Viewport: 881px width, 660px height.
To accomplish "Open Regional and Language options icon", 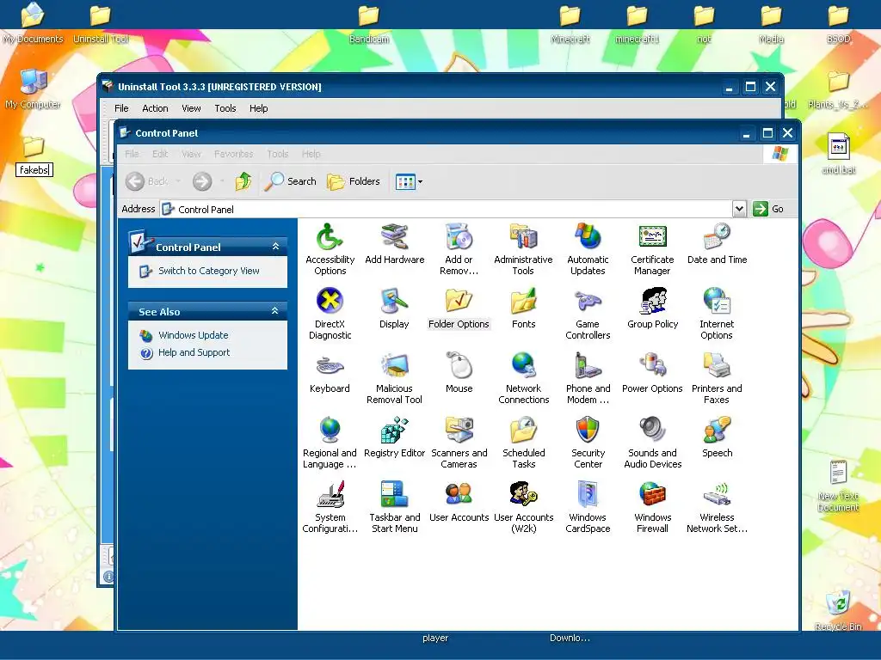I will pos(330,443).
